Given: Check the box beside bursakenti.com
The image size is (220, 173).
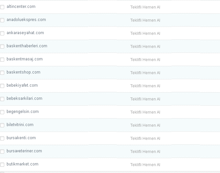Looking at the screenshot, I should tap(2, 138).
